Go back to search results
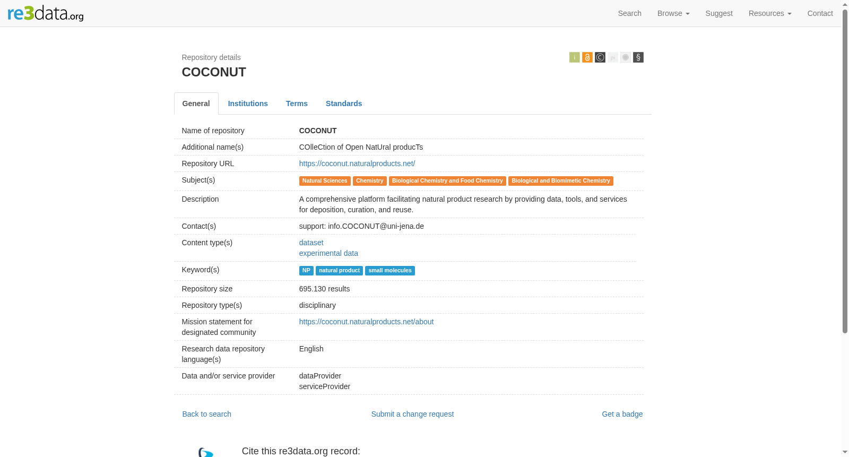This screenshot has width=849, height=457. tap(207, 414)
